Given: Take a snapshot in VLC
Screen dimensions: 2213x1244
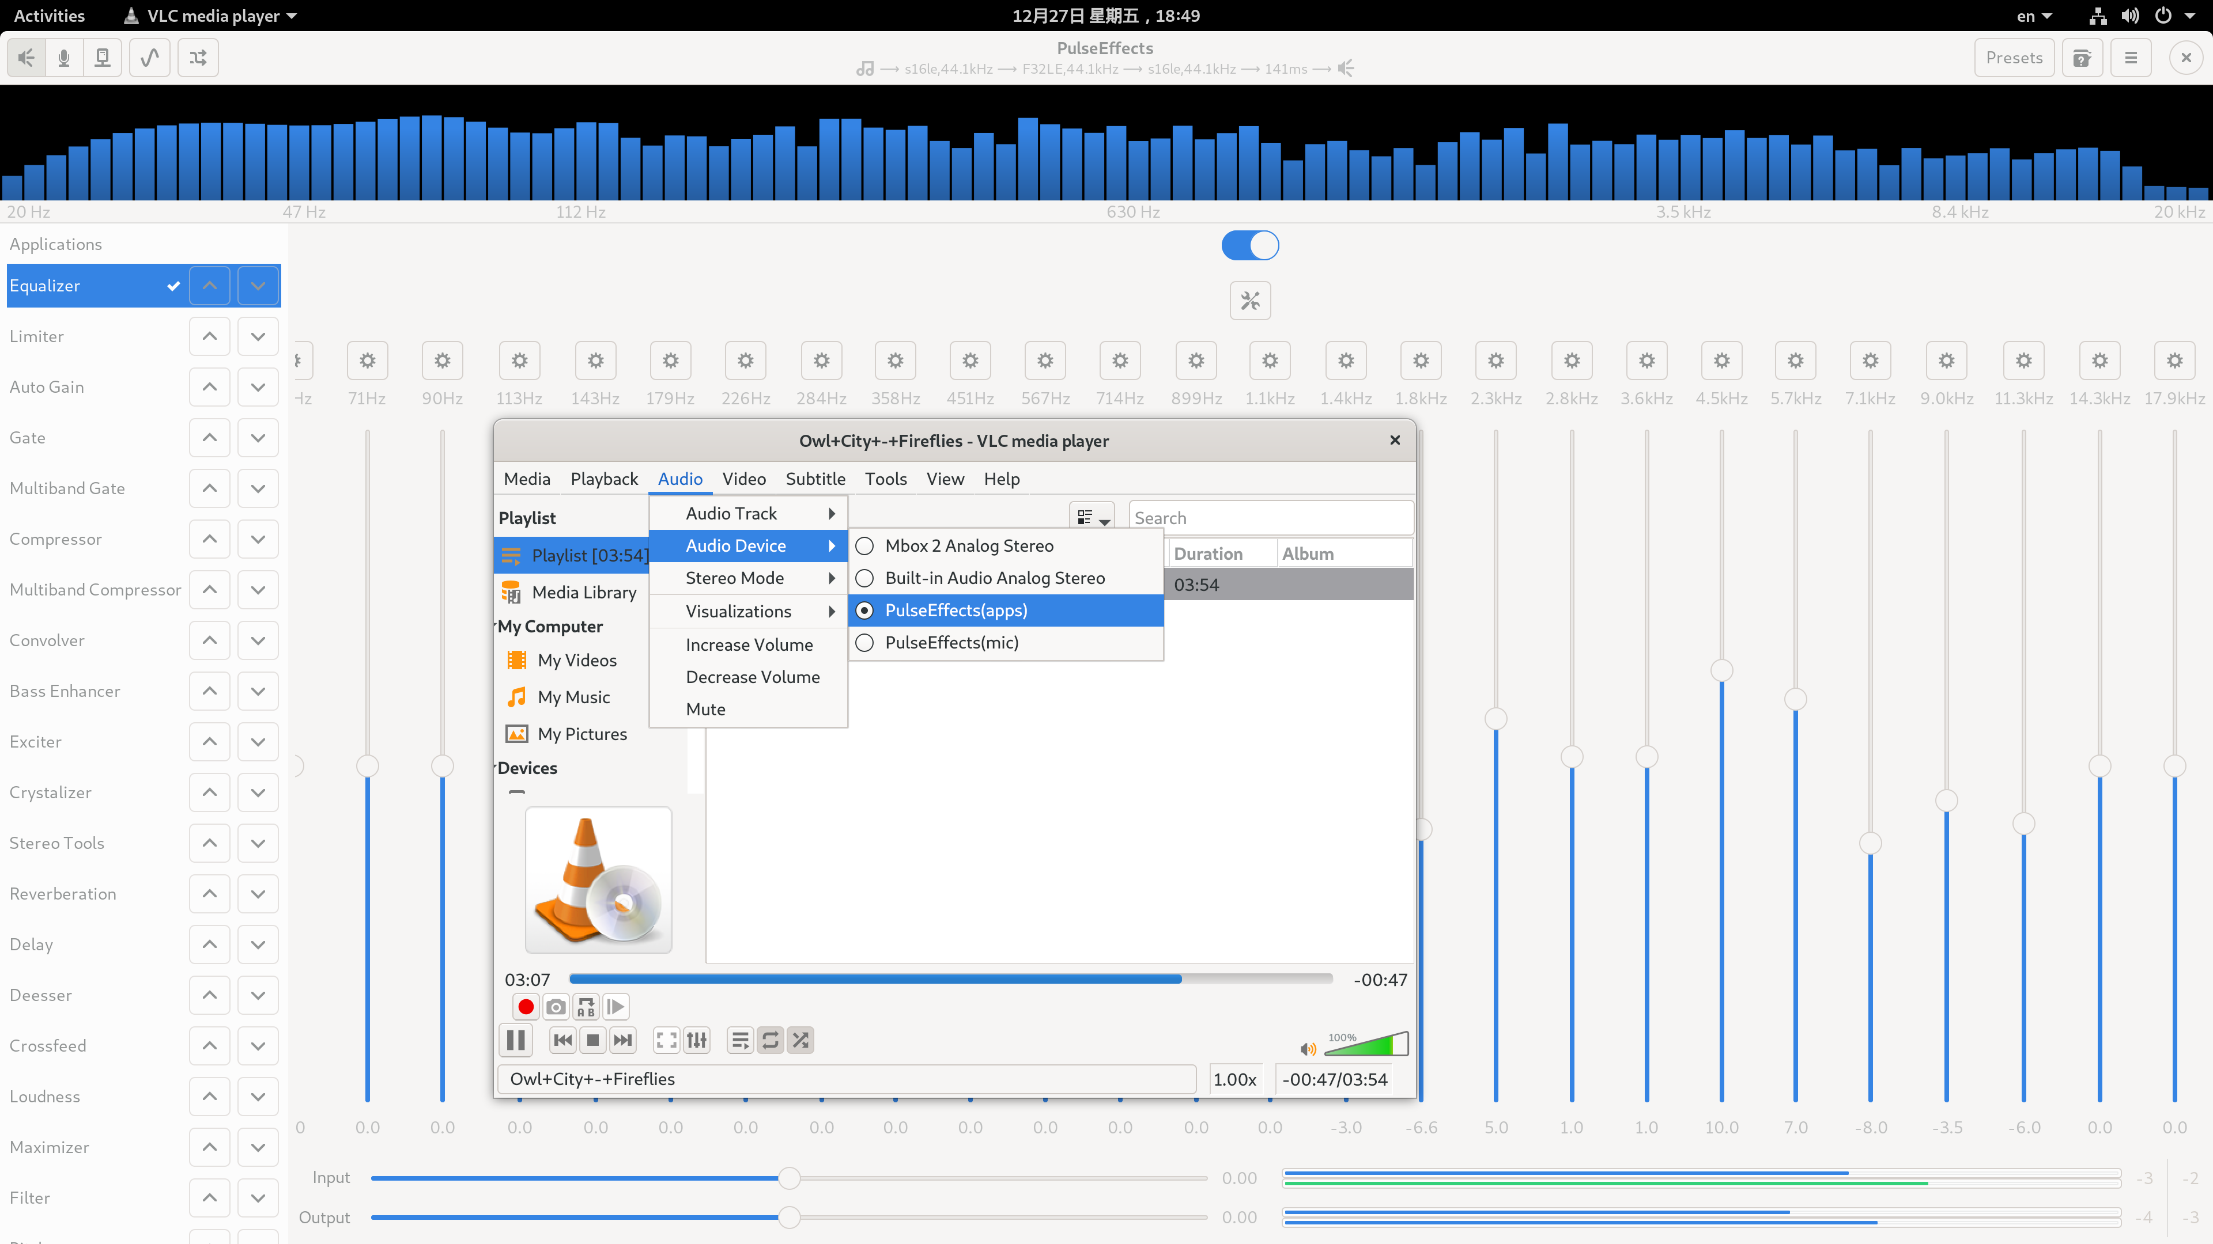Looking at the screenshot, I should point(556,1006).
